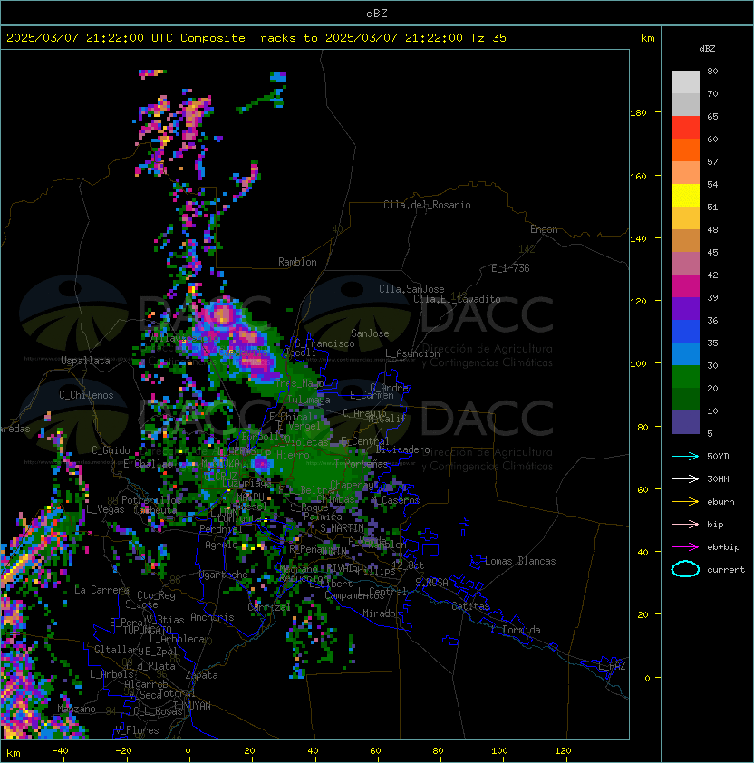Click the 'dBZ' heading above the color scale
This screenshot has height=763, width=754.
click(x=707, y=49)
